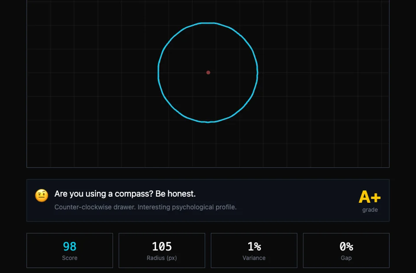Click the 98 score value
This screenshot has height=273, width=416.
(70, 247)
